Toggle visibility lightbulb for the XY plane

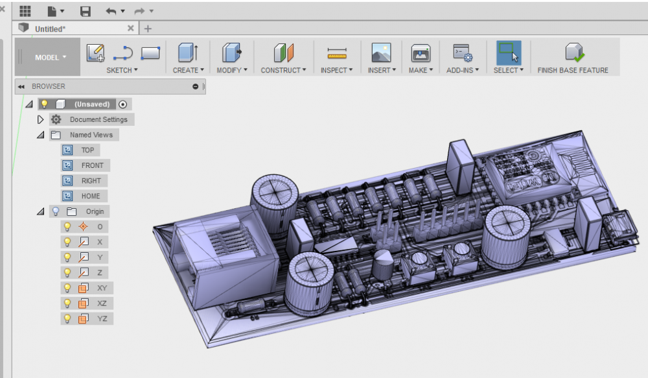click(x=67, y=288)
